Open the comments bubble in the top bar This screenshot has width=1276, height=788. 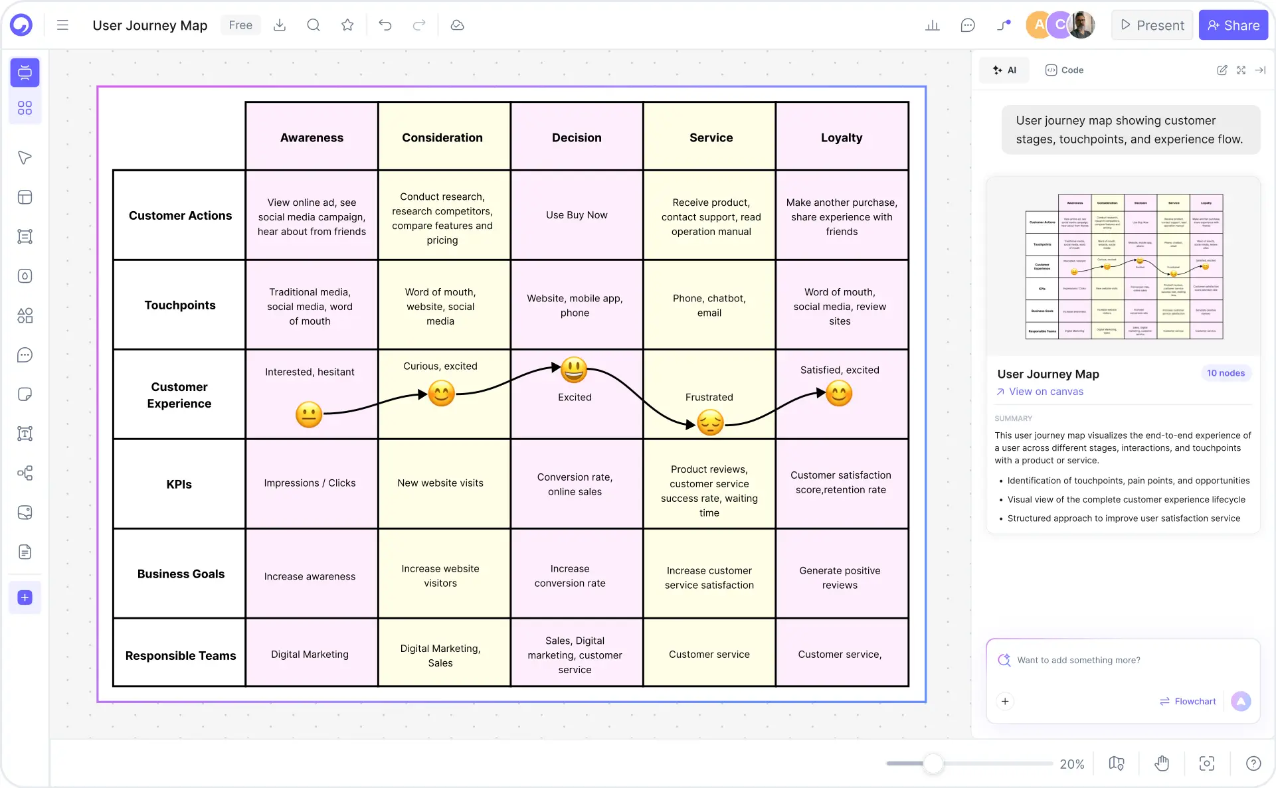coord(967,25)
